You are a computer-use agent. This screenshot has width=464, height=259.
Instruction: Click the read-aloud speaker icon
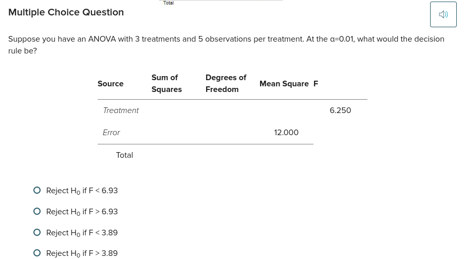tap(443, 14)
